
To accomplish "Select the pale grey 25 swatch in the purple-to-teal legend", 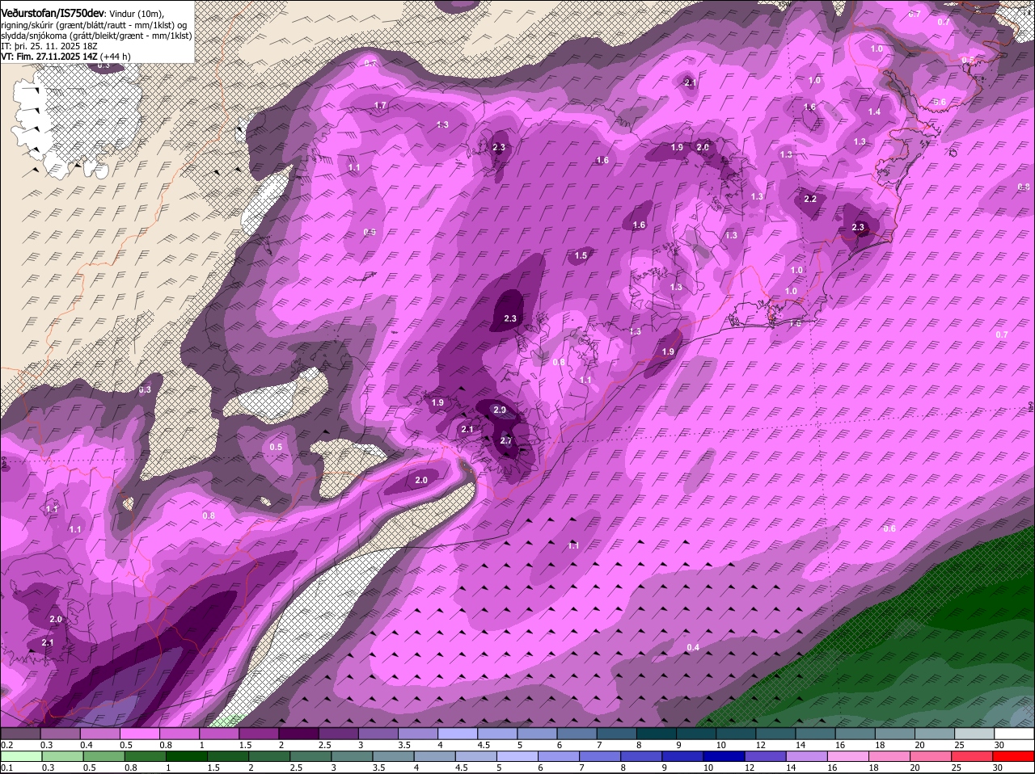I will tap(974, 733).
